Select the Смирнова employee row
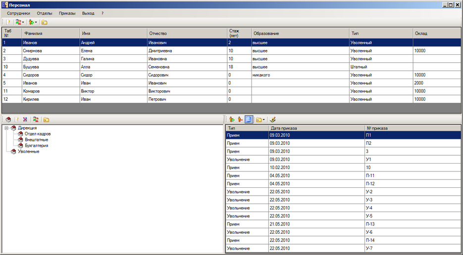 [x=231, y=51]
